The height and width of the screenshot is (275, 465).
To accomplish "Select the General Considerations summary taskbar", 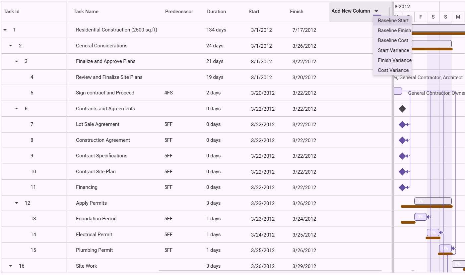I will (432, 44).
